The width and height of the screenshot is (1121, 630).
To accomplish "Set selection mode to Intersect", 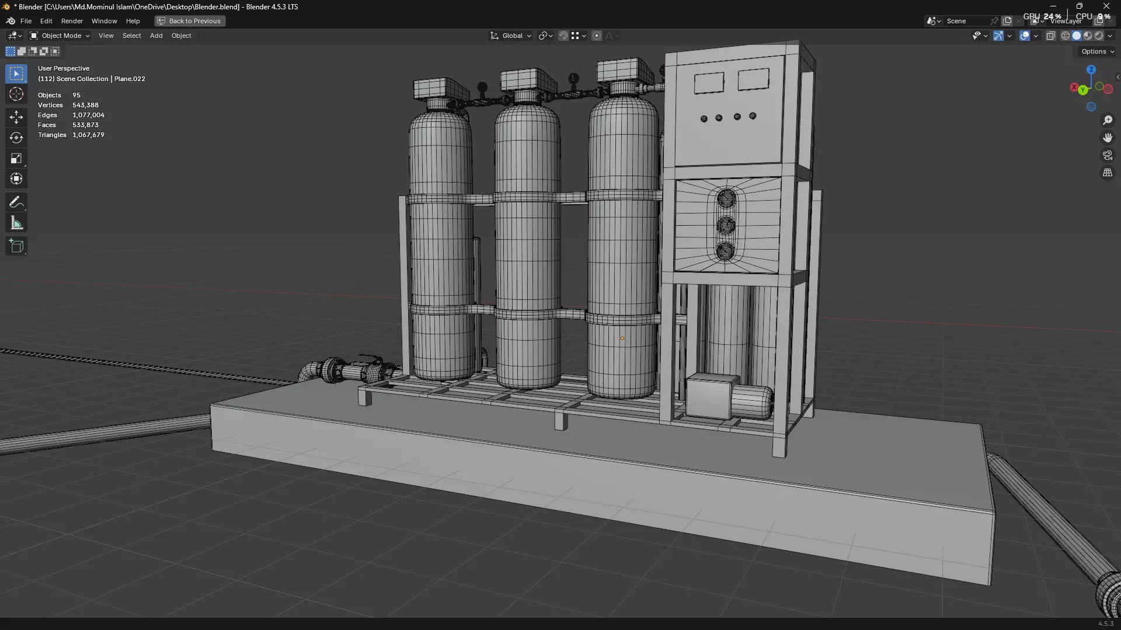I will coord(55,51).
